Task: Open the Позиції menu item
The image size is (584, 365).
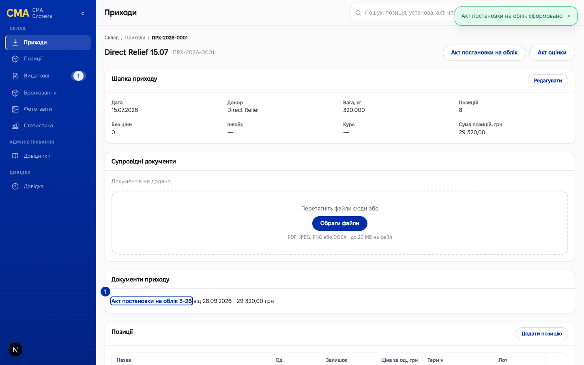Action: tap(48, 59)
